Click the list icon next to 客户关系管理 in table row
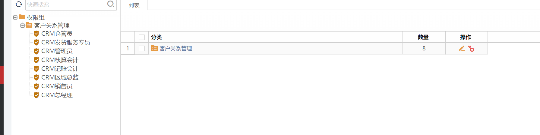The height and width of the screenshot is (135, 540). tap(154, 48)
